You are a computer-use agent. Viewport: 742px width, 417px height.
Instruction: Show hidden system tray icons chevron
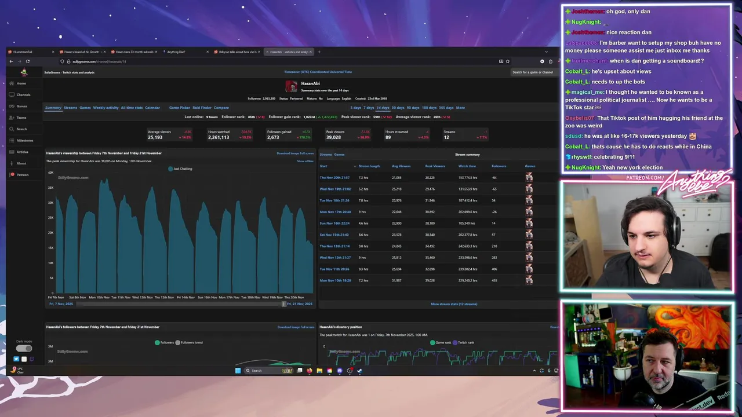click(x=534, y=371)
